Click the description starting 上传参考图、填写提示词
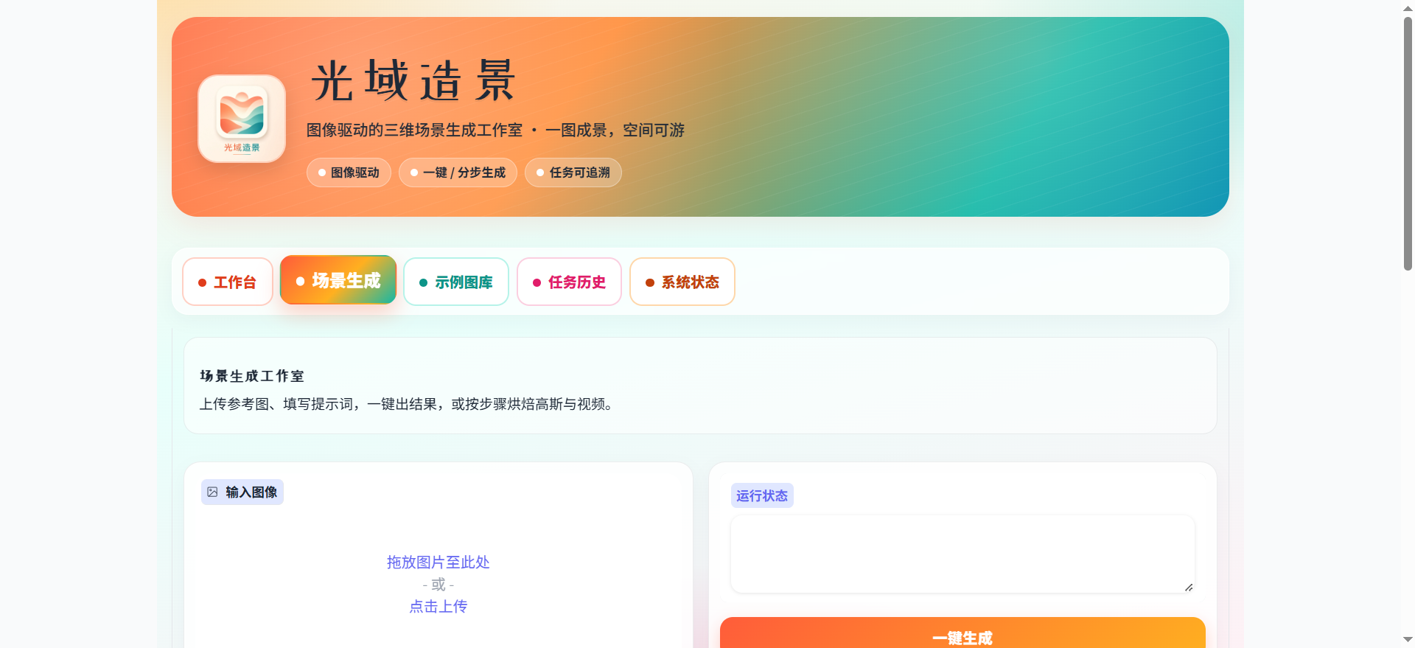The height and width of the screenshot is (648, 1415). tap(408, 404)
